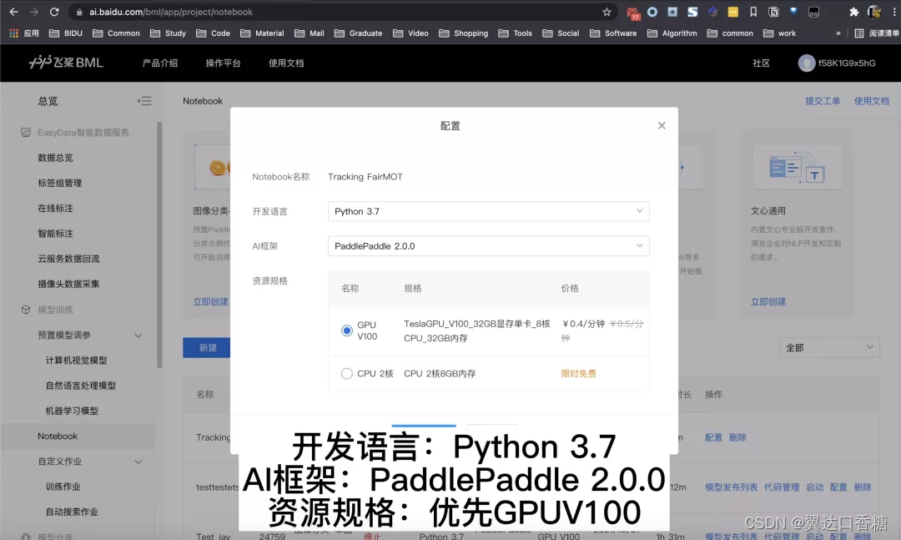Image resolution: width=901 pixels, height=540 pixels.
Task: Click the page reload icon
Action: [55, 12]
